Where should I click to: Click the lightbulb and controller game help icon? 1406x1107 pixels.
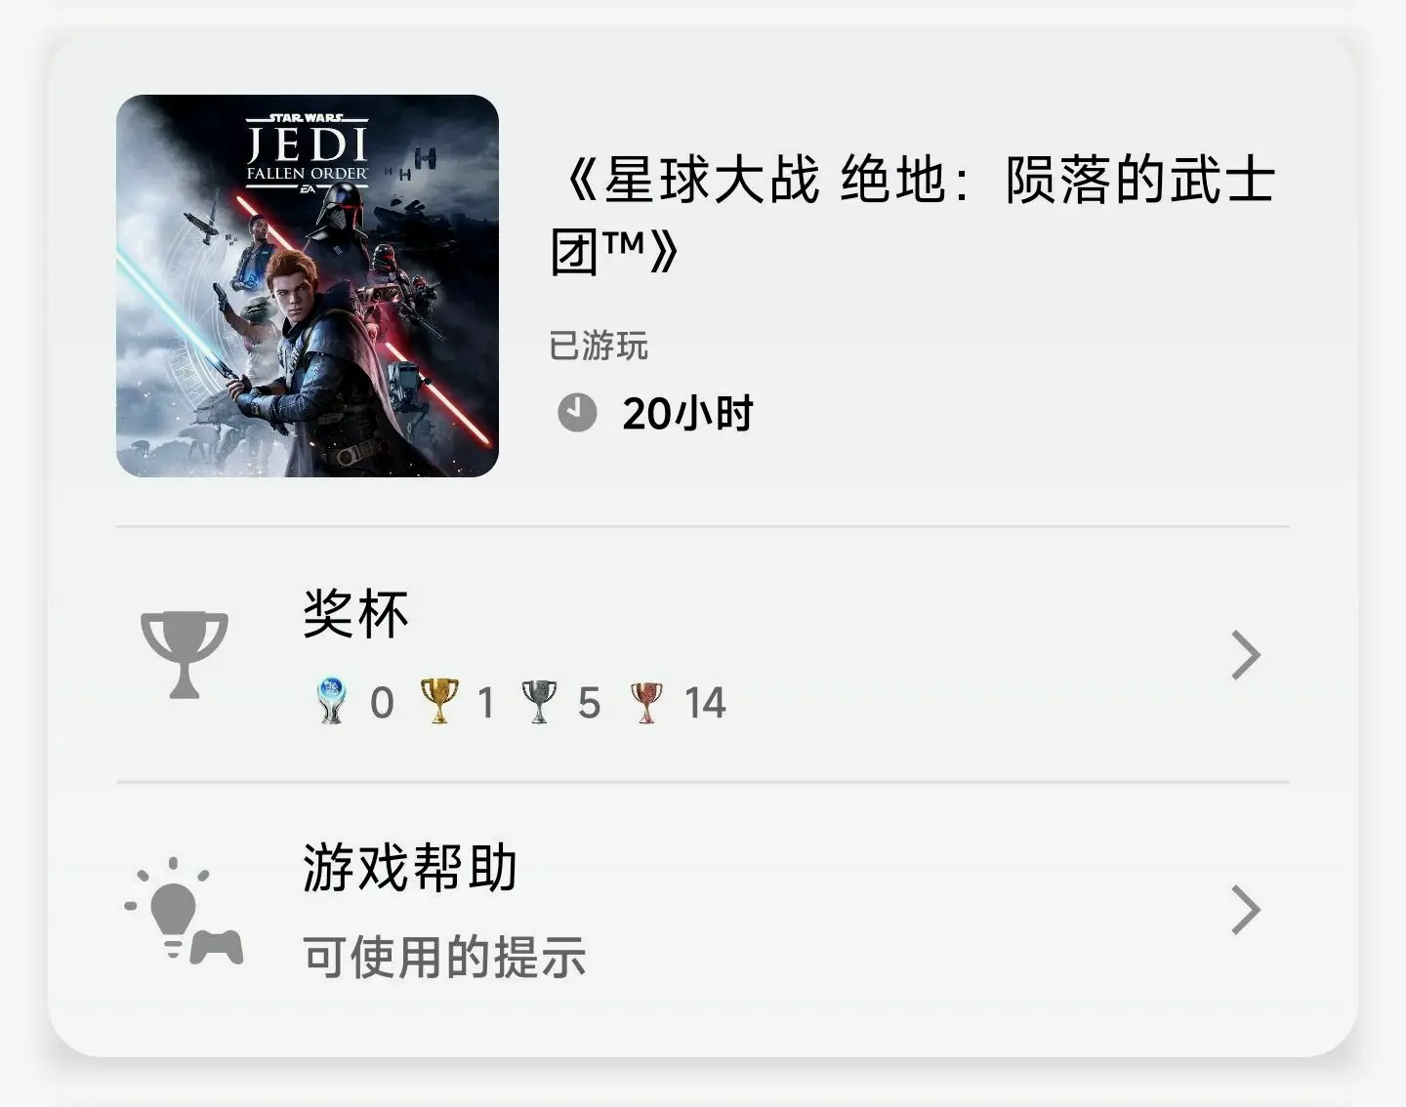185,911
